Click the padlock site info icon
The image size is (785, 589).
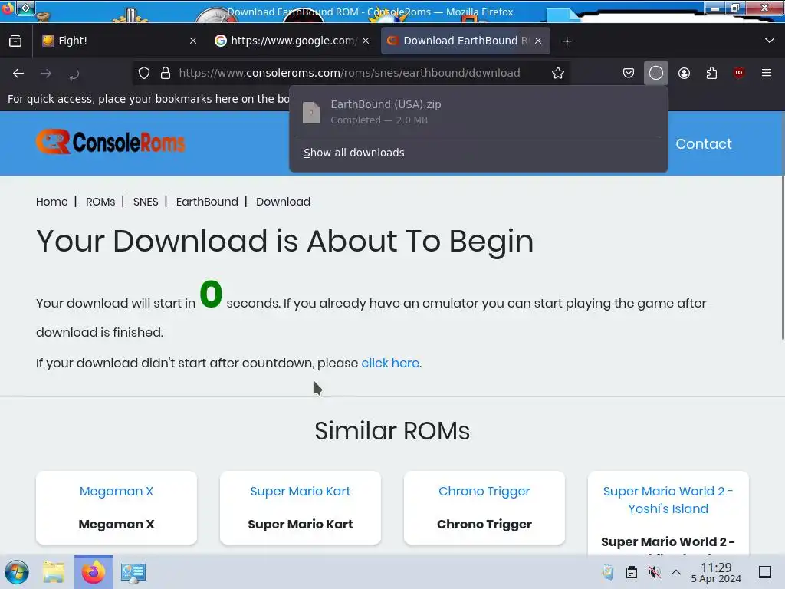coord(166,73)
